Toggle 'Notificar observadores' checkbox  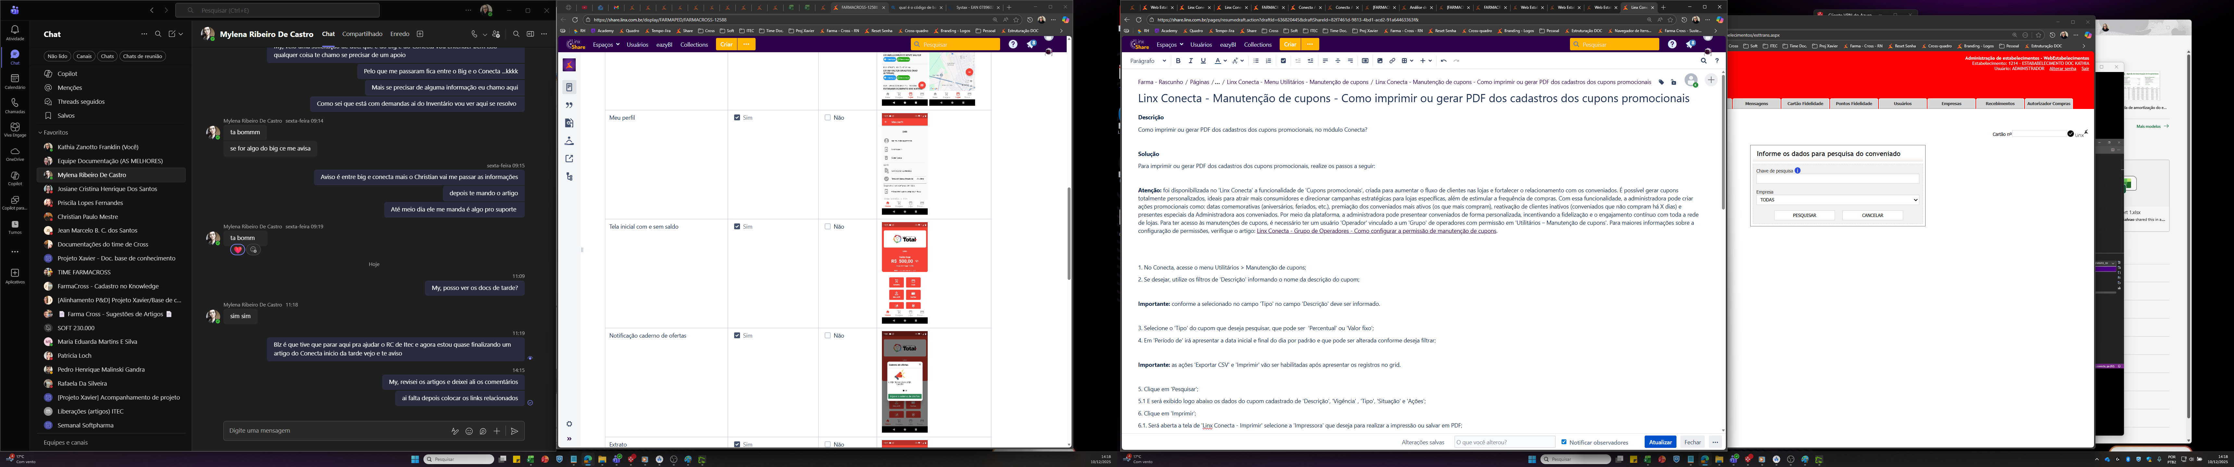[x=1564, y=442]
